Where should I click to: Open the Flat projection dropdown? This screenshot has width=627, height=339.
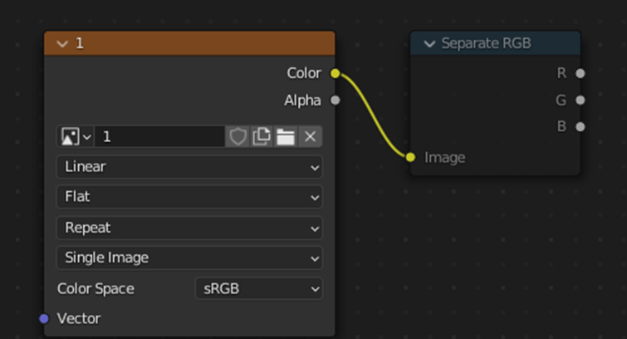189,197
